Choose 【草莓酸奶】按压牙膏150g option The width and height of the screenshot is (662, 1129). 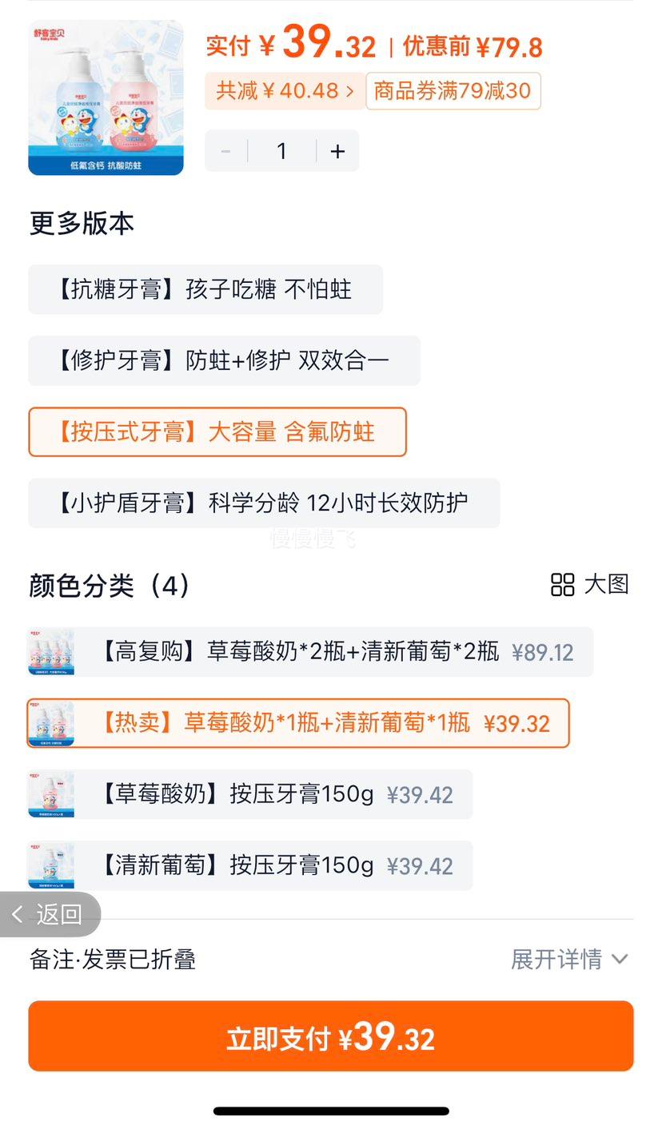point(250,794)
